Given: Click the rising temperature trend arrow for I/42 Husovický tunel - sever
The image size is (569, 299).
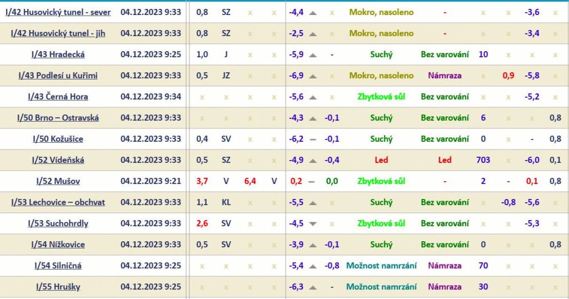Looking at the screenshot, I should pos(313,12).
